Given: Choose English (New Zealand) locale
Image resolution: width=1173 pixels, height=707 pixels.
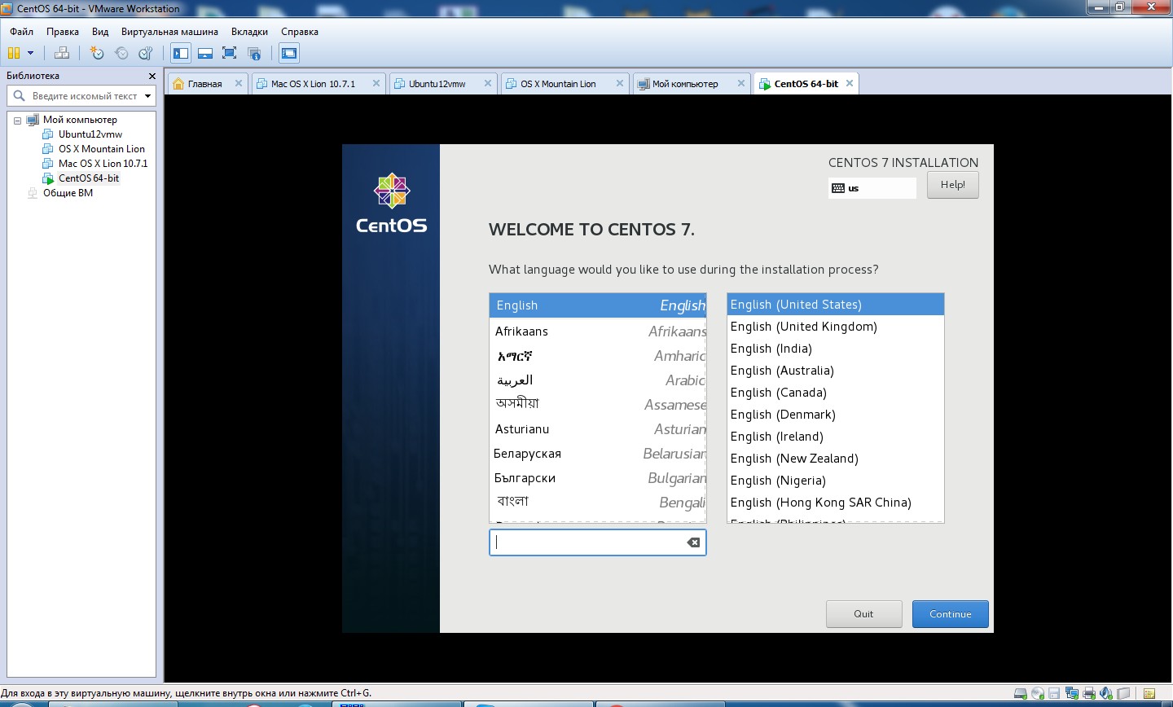Looking at the screenshot, I should point(835,459).
